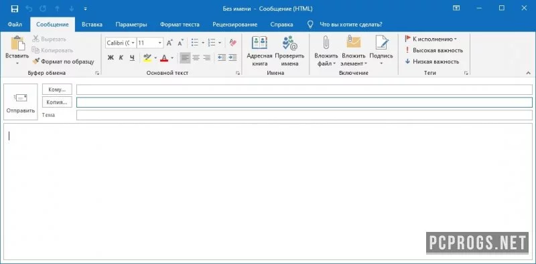This screenshot has width=536, height=264.
Task: Open the Теги dialog launcher
Action: pos(466,73)
